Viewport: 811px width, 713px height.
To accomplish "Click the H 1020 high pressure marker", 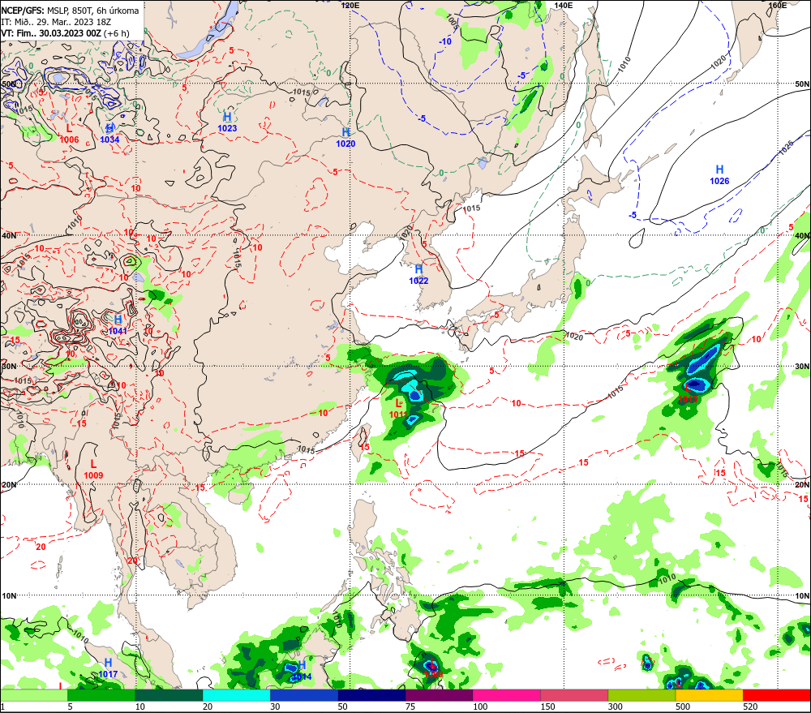I will 345,138.
